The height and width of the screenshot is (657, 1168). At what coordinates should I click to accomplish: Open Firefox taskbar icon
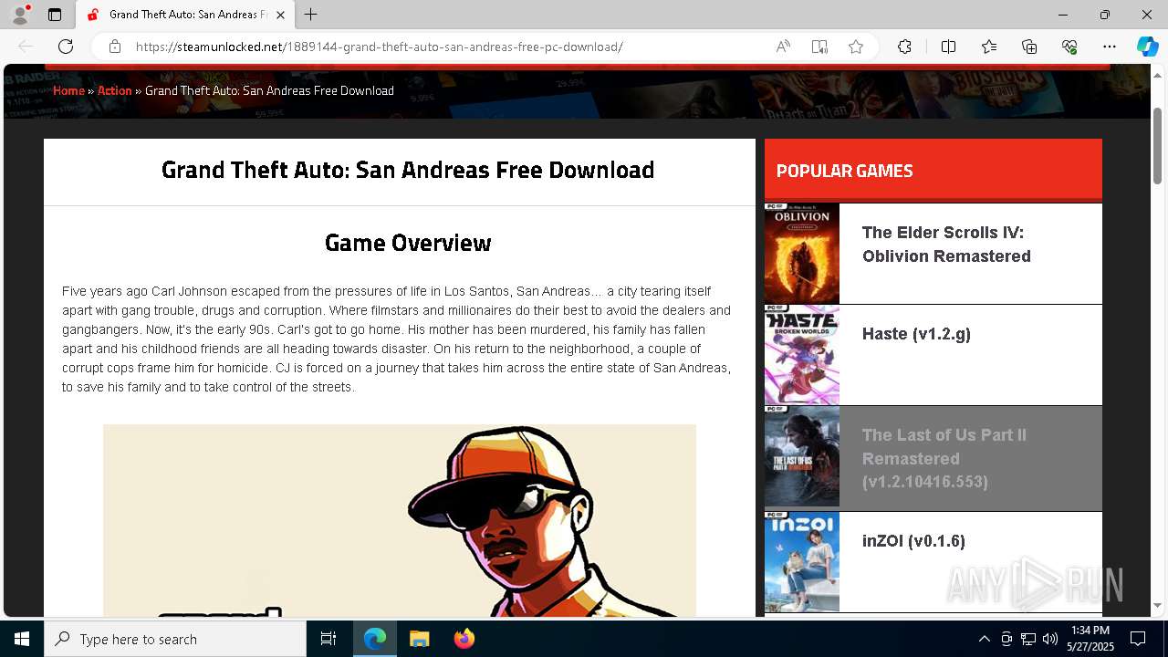[x=464, y=639]
